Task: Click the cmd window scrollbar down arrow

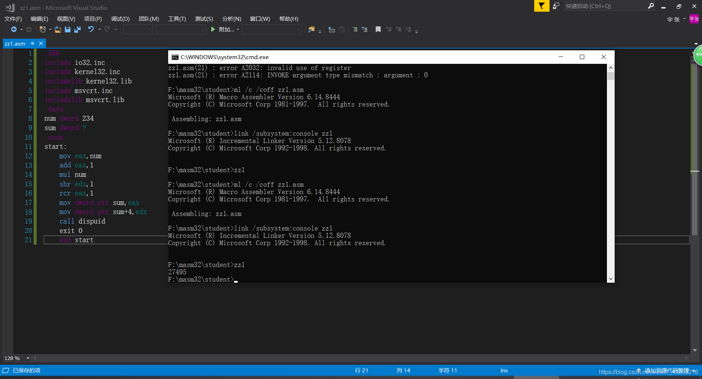Action: (611, 279)
